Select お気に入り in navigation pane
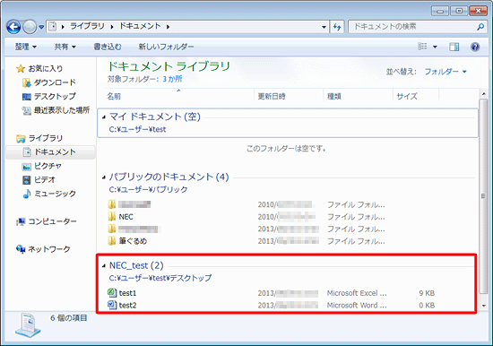Image resolution: width=493 pixels, height=346 pixels. coord(46,68)
